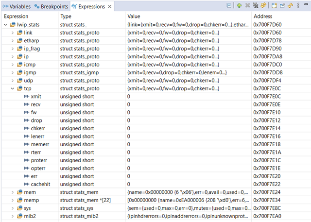
Task: Click the sys value starting with {sem=
Action: 189,208
